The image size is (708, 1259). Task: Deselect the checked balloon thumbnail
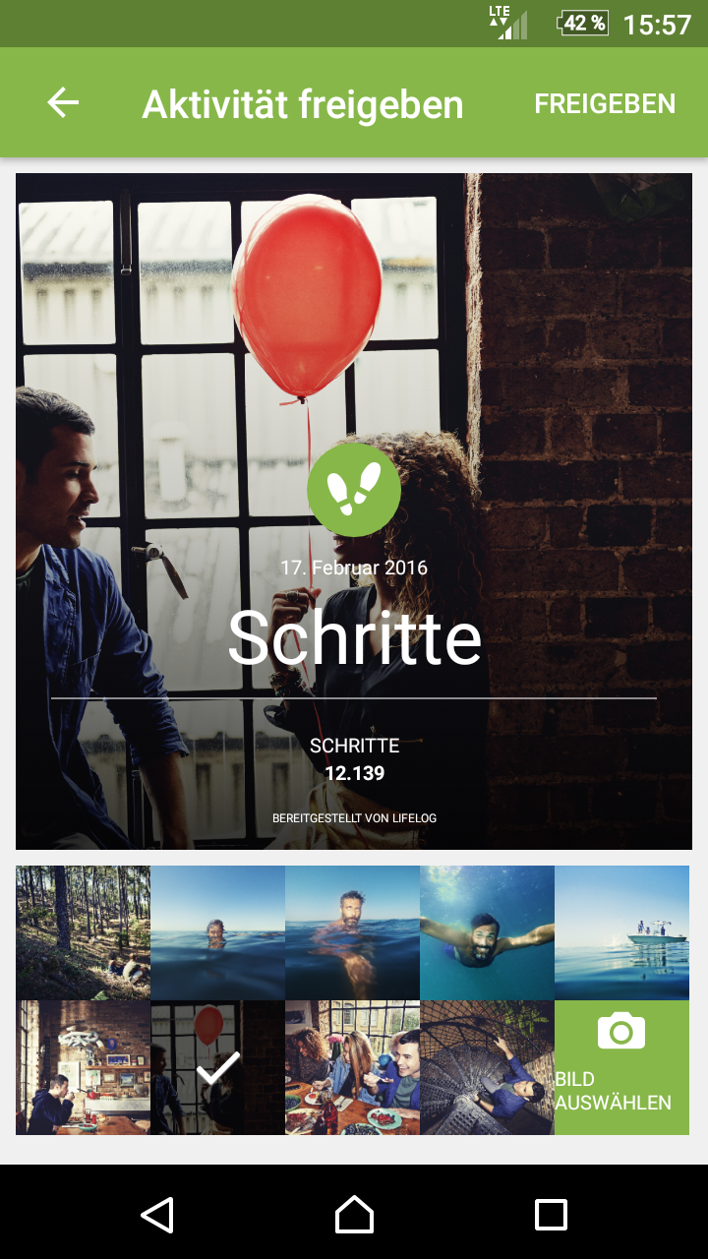coord(218,1068)
